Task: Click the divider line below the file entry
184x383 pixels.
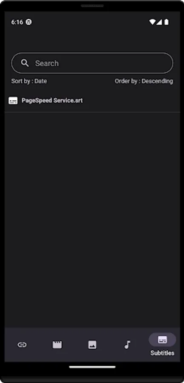Action: pyautogui.click(x=92, y=112)
